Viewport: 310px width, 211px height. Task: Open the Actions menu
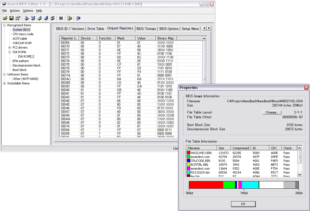(x=15, y=11)
